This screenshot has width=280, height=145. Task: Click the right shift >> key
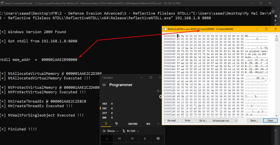(132, 138)
